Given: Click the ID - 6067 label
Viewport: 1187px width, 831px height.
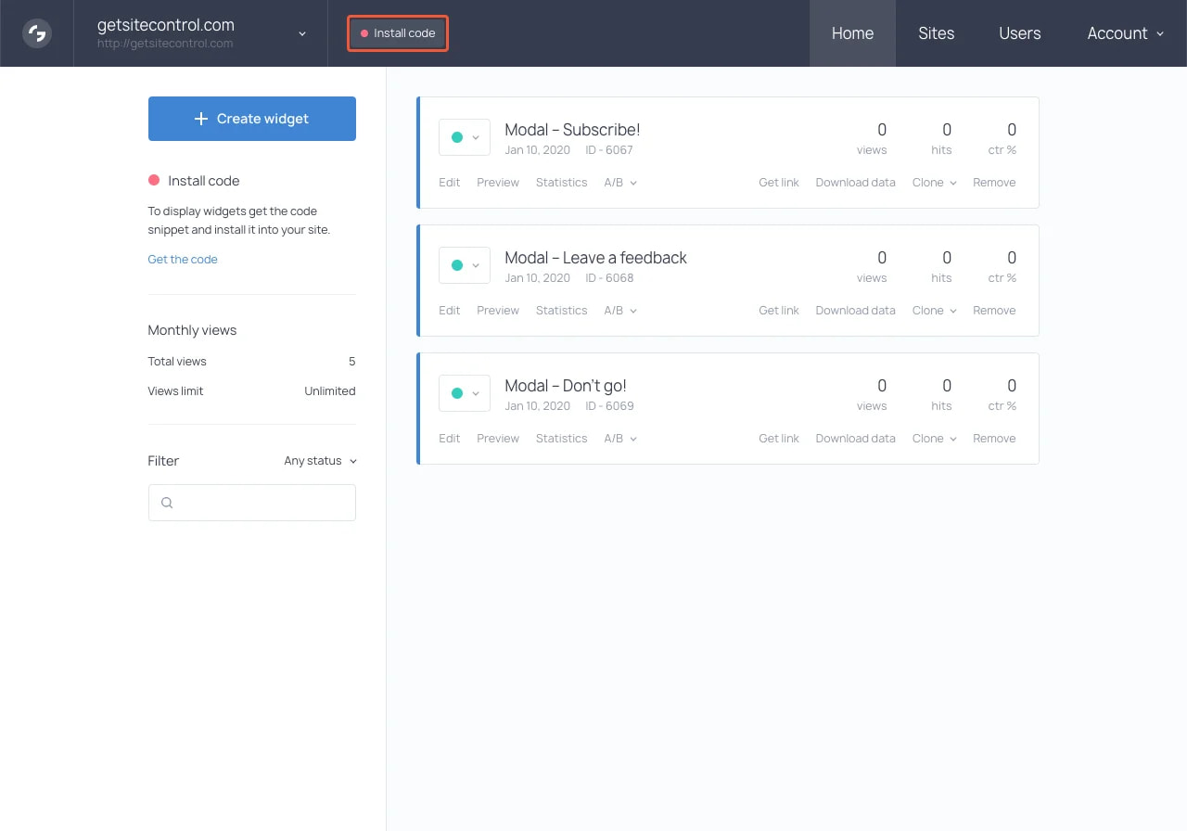Looking at the screenshot, I should [x=609, y=150].
